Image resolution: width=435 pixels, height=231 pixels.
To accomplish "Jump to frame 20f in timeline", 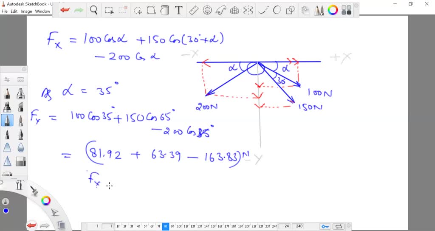I will [247, 226].
